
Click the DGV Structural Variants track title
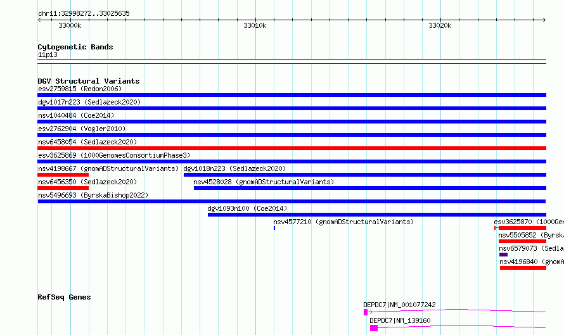tap(89, 81)
